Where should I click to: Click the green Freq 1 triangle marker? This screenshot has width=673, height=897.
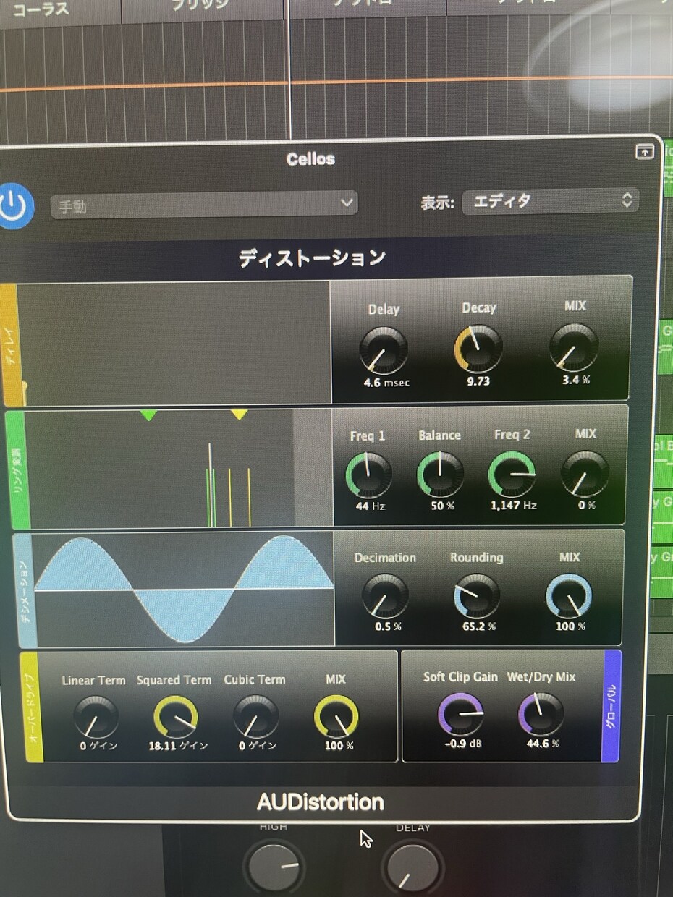[148, 415]
